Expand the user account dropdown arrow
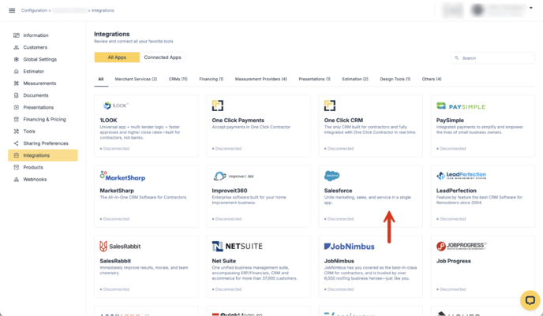This screenshot has height=316, width=543. 530,8
